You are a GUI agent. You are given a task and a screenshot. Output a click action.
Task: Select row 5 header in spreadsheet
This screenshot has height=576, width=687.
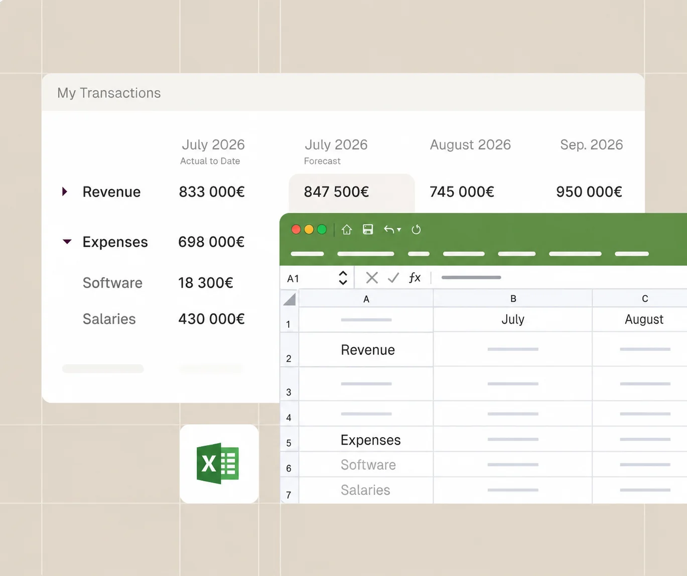pyautogui.click(x=289, y=439)
